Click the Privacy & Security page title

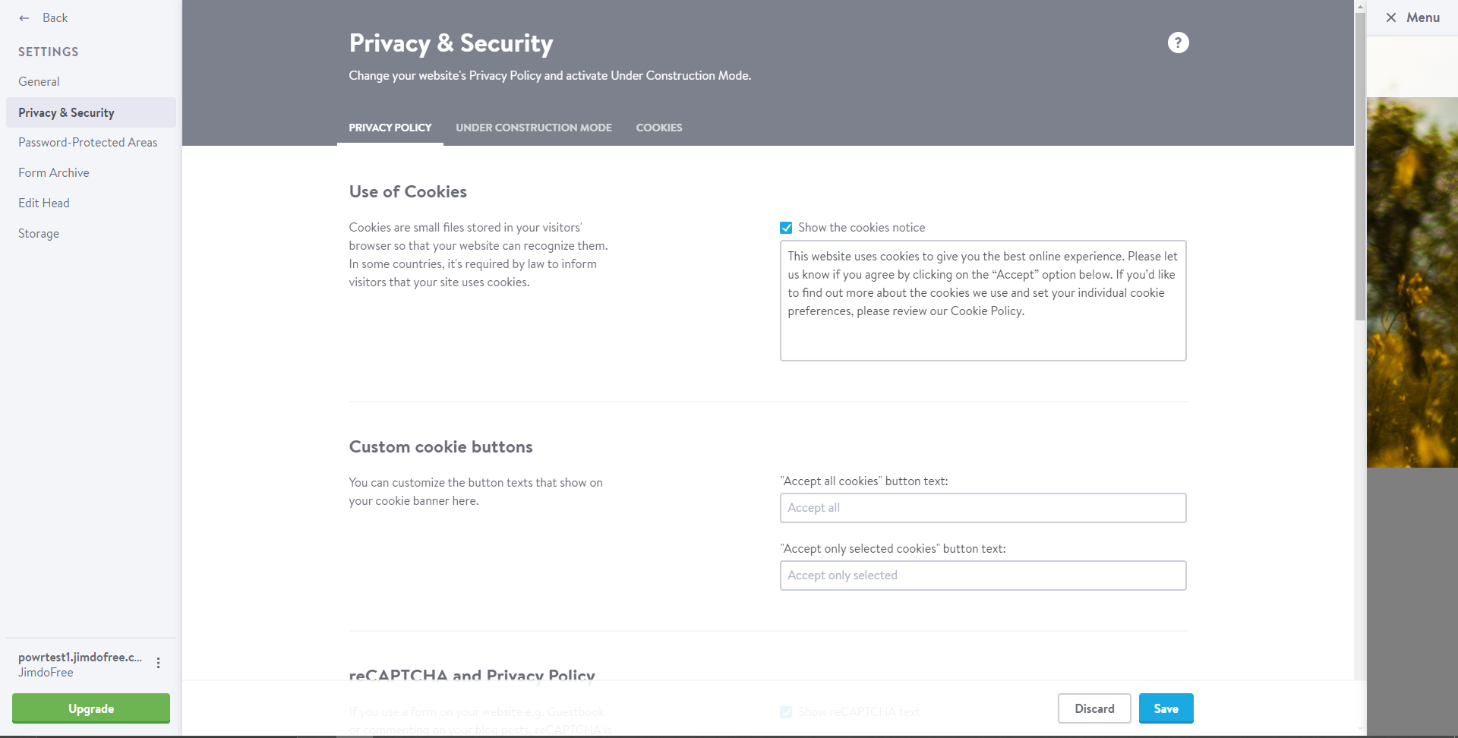click(451, 43)
